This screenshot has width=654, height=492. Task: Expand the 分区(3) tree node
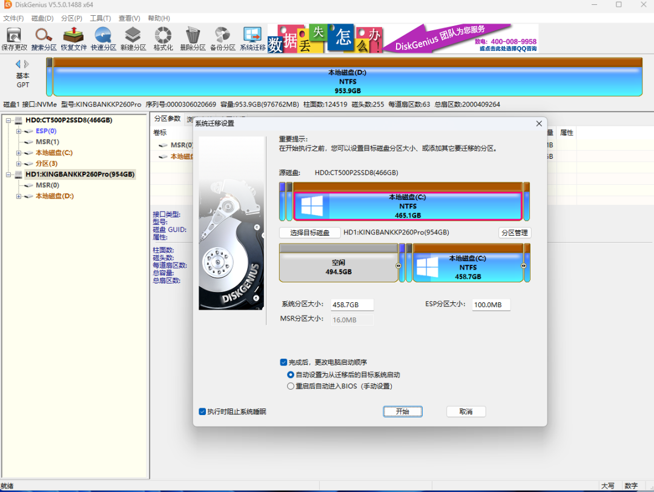[x=18, y=164]
